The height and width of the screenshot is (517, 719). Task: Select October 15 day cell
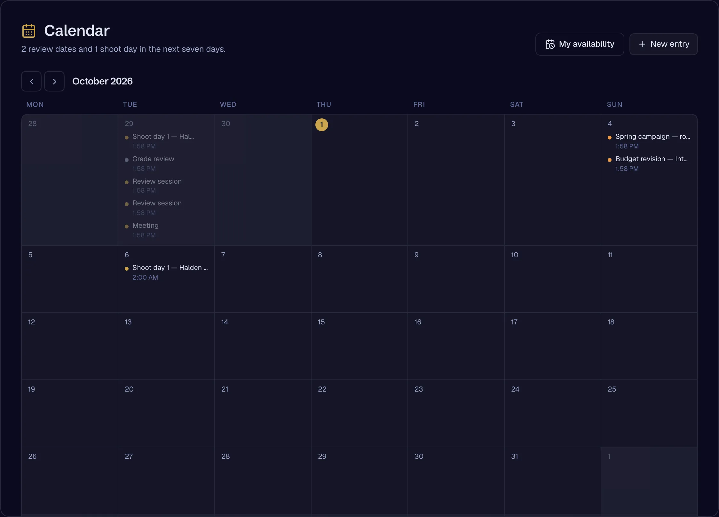point(359,346)
